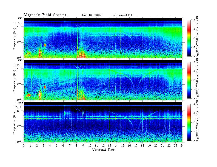217x167 pixels.
Task: Click hour tick label 0 on time axis
Action: pos(24,145)
